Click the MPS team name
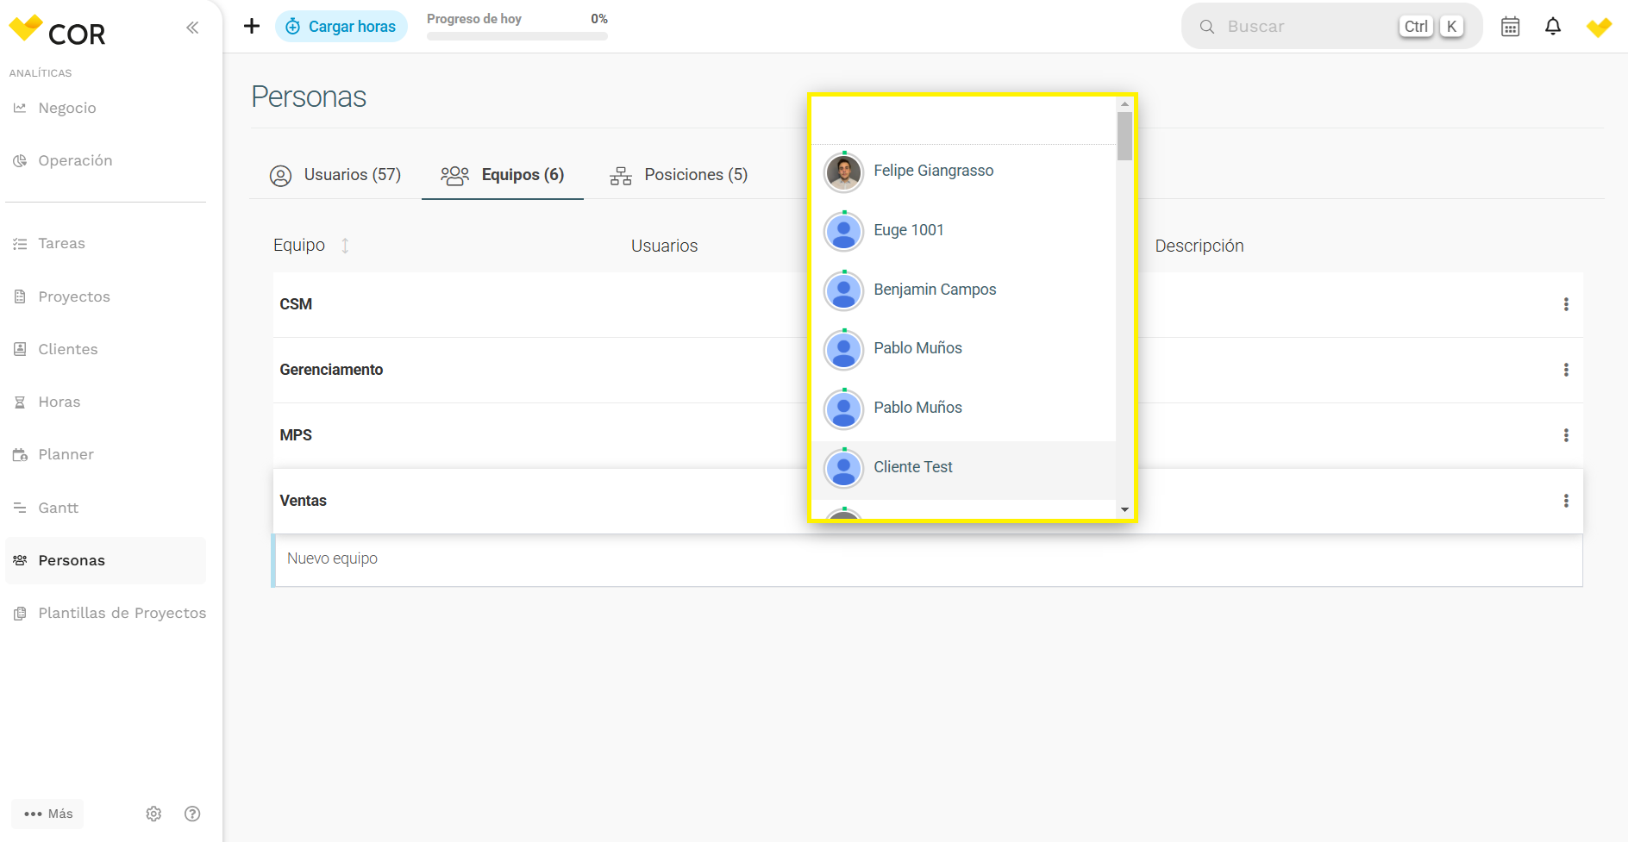 pos(296,435)
